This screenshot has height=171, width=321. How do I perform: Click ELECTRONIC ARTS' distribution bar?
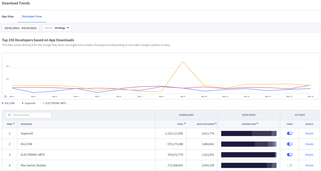coord(249,155)
